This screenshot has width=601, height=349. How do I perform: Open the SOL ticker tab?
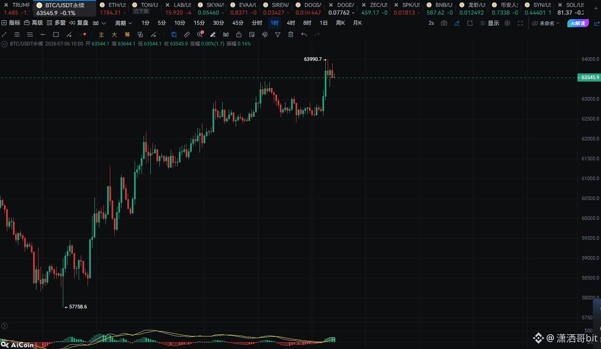coord(571,9)
